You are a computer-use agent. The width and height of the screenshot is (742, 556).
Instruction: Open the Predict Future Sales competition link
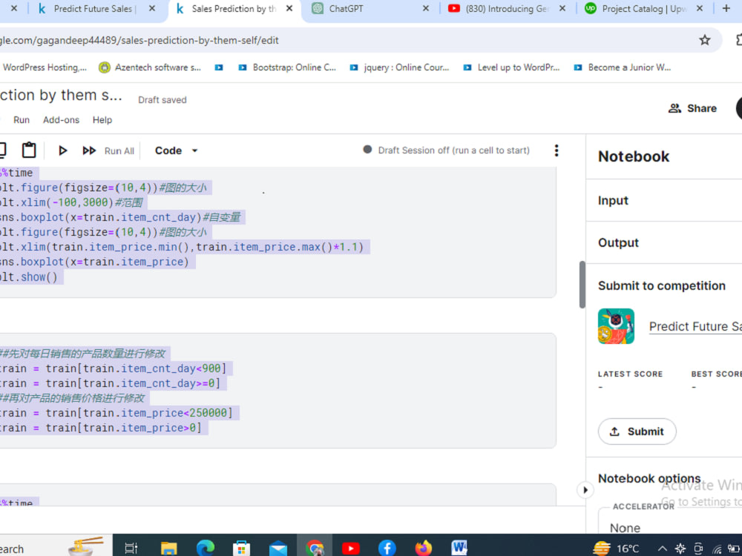695,326
